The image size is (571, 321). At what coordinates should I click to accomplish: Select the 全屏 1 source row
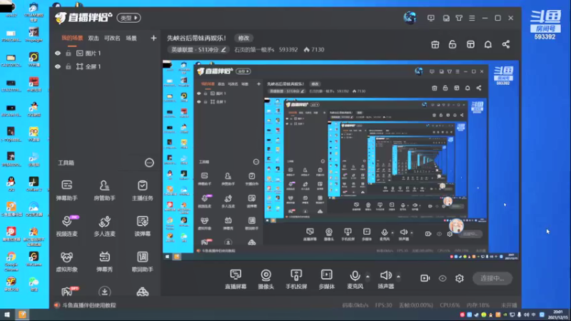104,66
